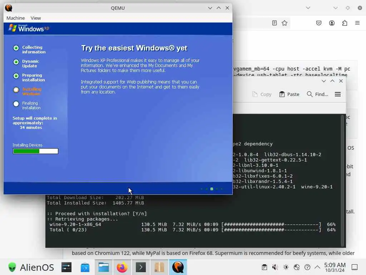Open the archive package icon in the taskbar
The width and height of the screenshot is (366, 275).
(x=159, y=267)
